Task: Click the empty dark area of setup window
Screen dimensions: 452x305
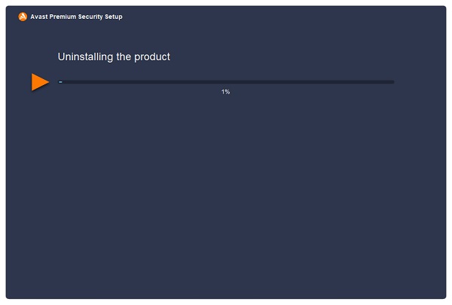Action: coord(226,196)
